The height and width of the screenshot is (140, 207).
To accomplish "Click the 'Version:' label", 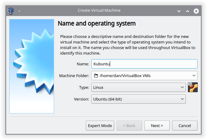I will pyautogui.click(x=81, y=99).
